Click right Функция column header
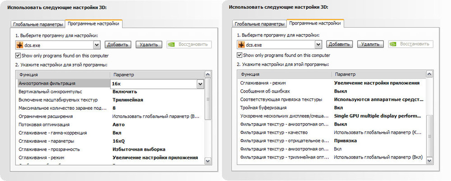The height and width of the screenshot is (181, 451). pyautogui.click(x=285, y=74)
